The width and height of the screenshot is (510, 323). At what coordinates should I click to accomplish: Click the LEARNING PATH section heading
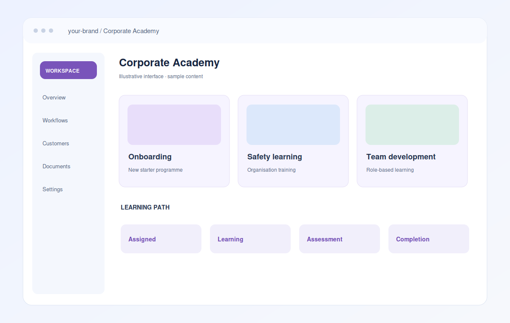pos(145,207)
